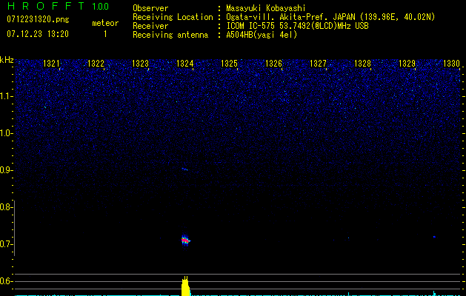Click the meteor count label
Viewport: 466px width, 296px height.
(x=104, y=23)
